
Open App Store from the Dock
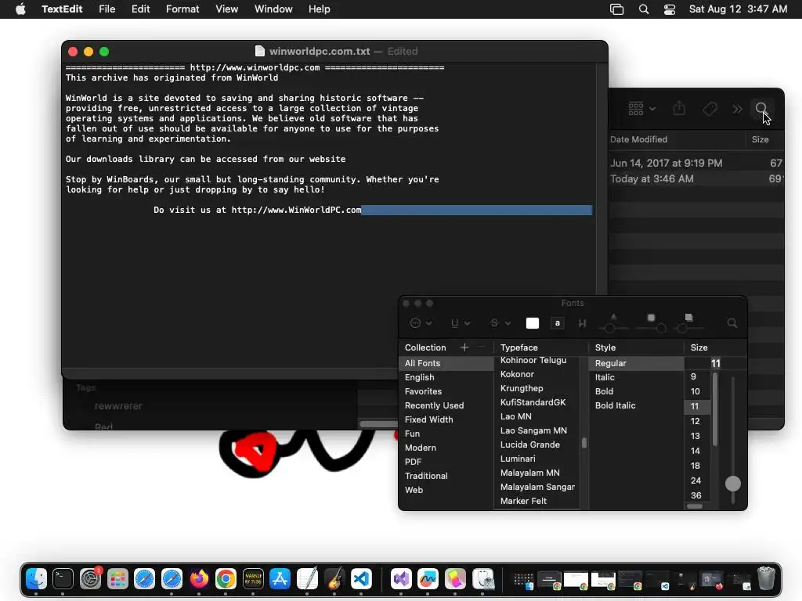click(x=280, y=579)
